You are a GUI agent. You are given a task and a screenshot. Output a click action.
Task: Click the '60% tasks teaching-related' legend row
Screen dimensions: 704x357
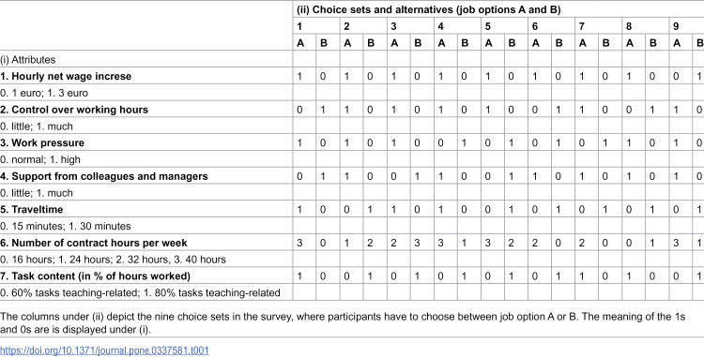140,293
